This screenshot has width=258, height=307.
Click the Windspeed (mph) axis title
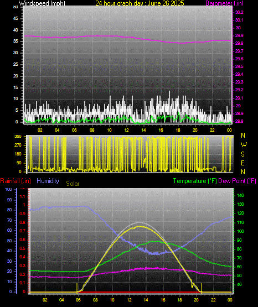click(42, 3)
